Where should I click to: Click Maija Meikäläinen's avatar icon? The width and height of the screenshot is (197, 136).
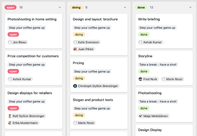(x=141, y=116)
